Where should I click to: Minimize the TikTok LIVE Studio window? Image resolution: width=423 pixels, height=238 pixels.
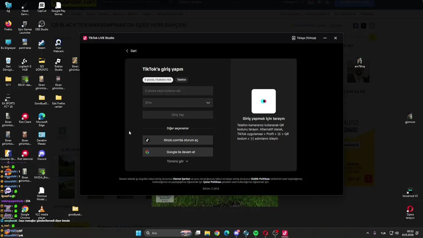pyautogui.click(x=325, y=38)
